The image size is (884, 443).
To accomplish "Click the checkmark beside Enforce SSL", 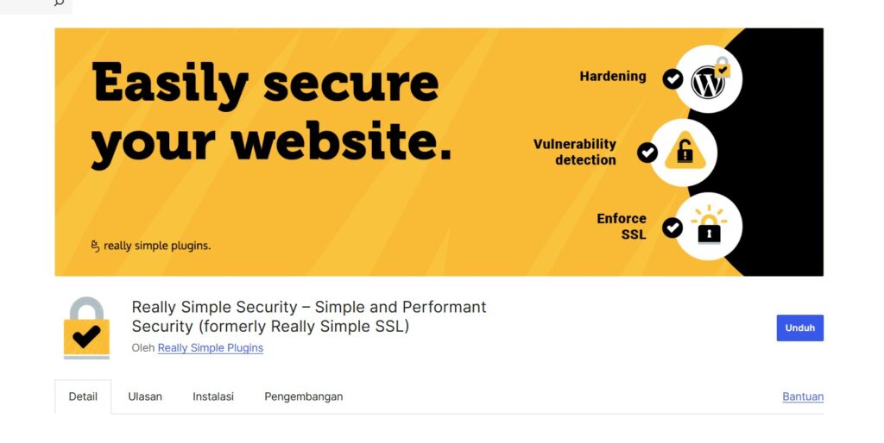I will [x=672, y=228].
